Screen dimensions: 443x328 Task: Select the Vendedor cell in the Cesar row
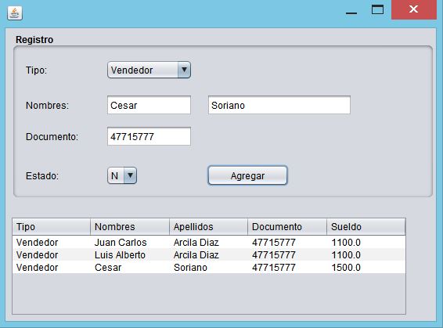coord(51,267)
